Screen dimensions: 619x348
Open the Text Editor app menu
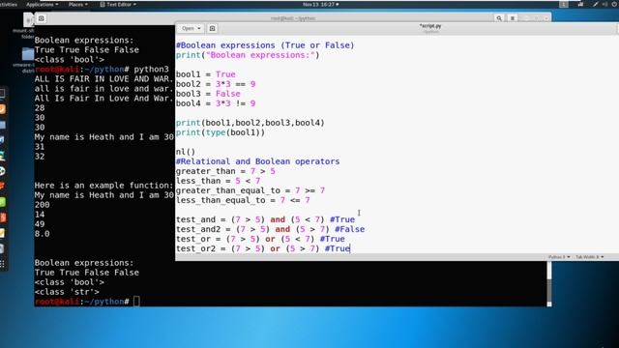[118, 4]
